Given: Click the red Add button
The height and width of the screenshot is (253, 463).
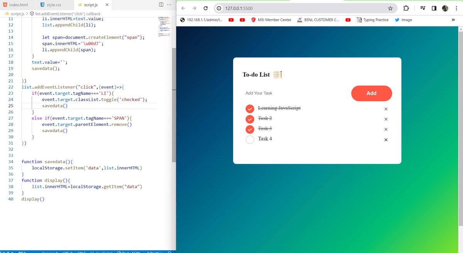Looking at the screenshot, I should (372, 93).
